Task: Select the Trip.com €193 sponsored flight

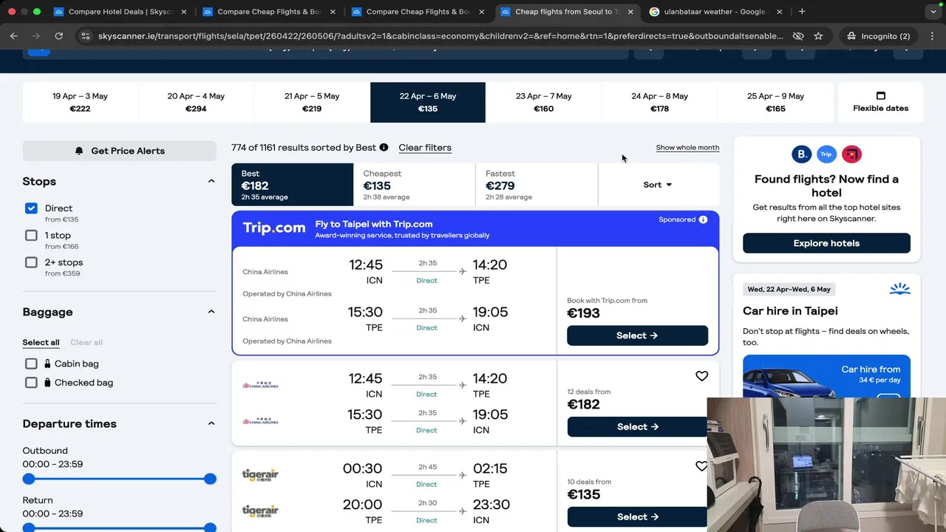Action: (x=637, y=335)
